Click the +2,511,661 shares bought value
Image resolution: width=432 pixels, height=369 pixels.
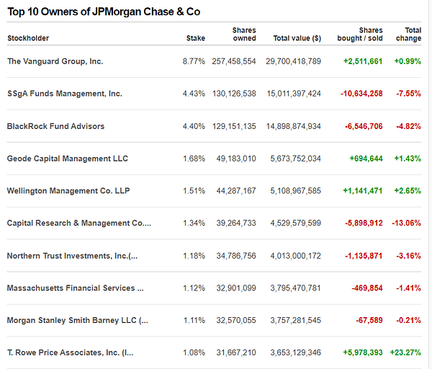click(x=363, y=61)
